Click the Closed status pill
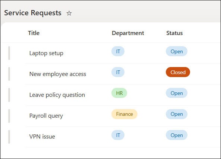Viewport: 221px width, 159px height. coord(178,72)
